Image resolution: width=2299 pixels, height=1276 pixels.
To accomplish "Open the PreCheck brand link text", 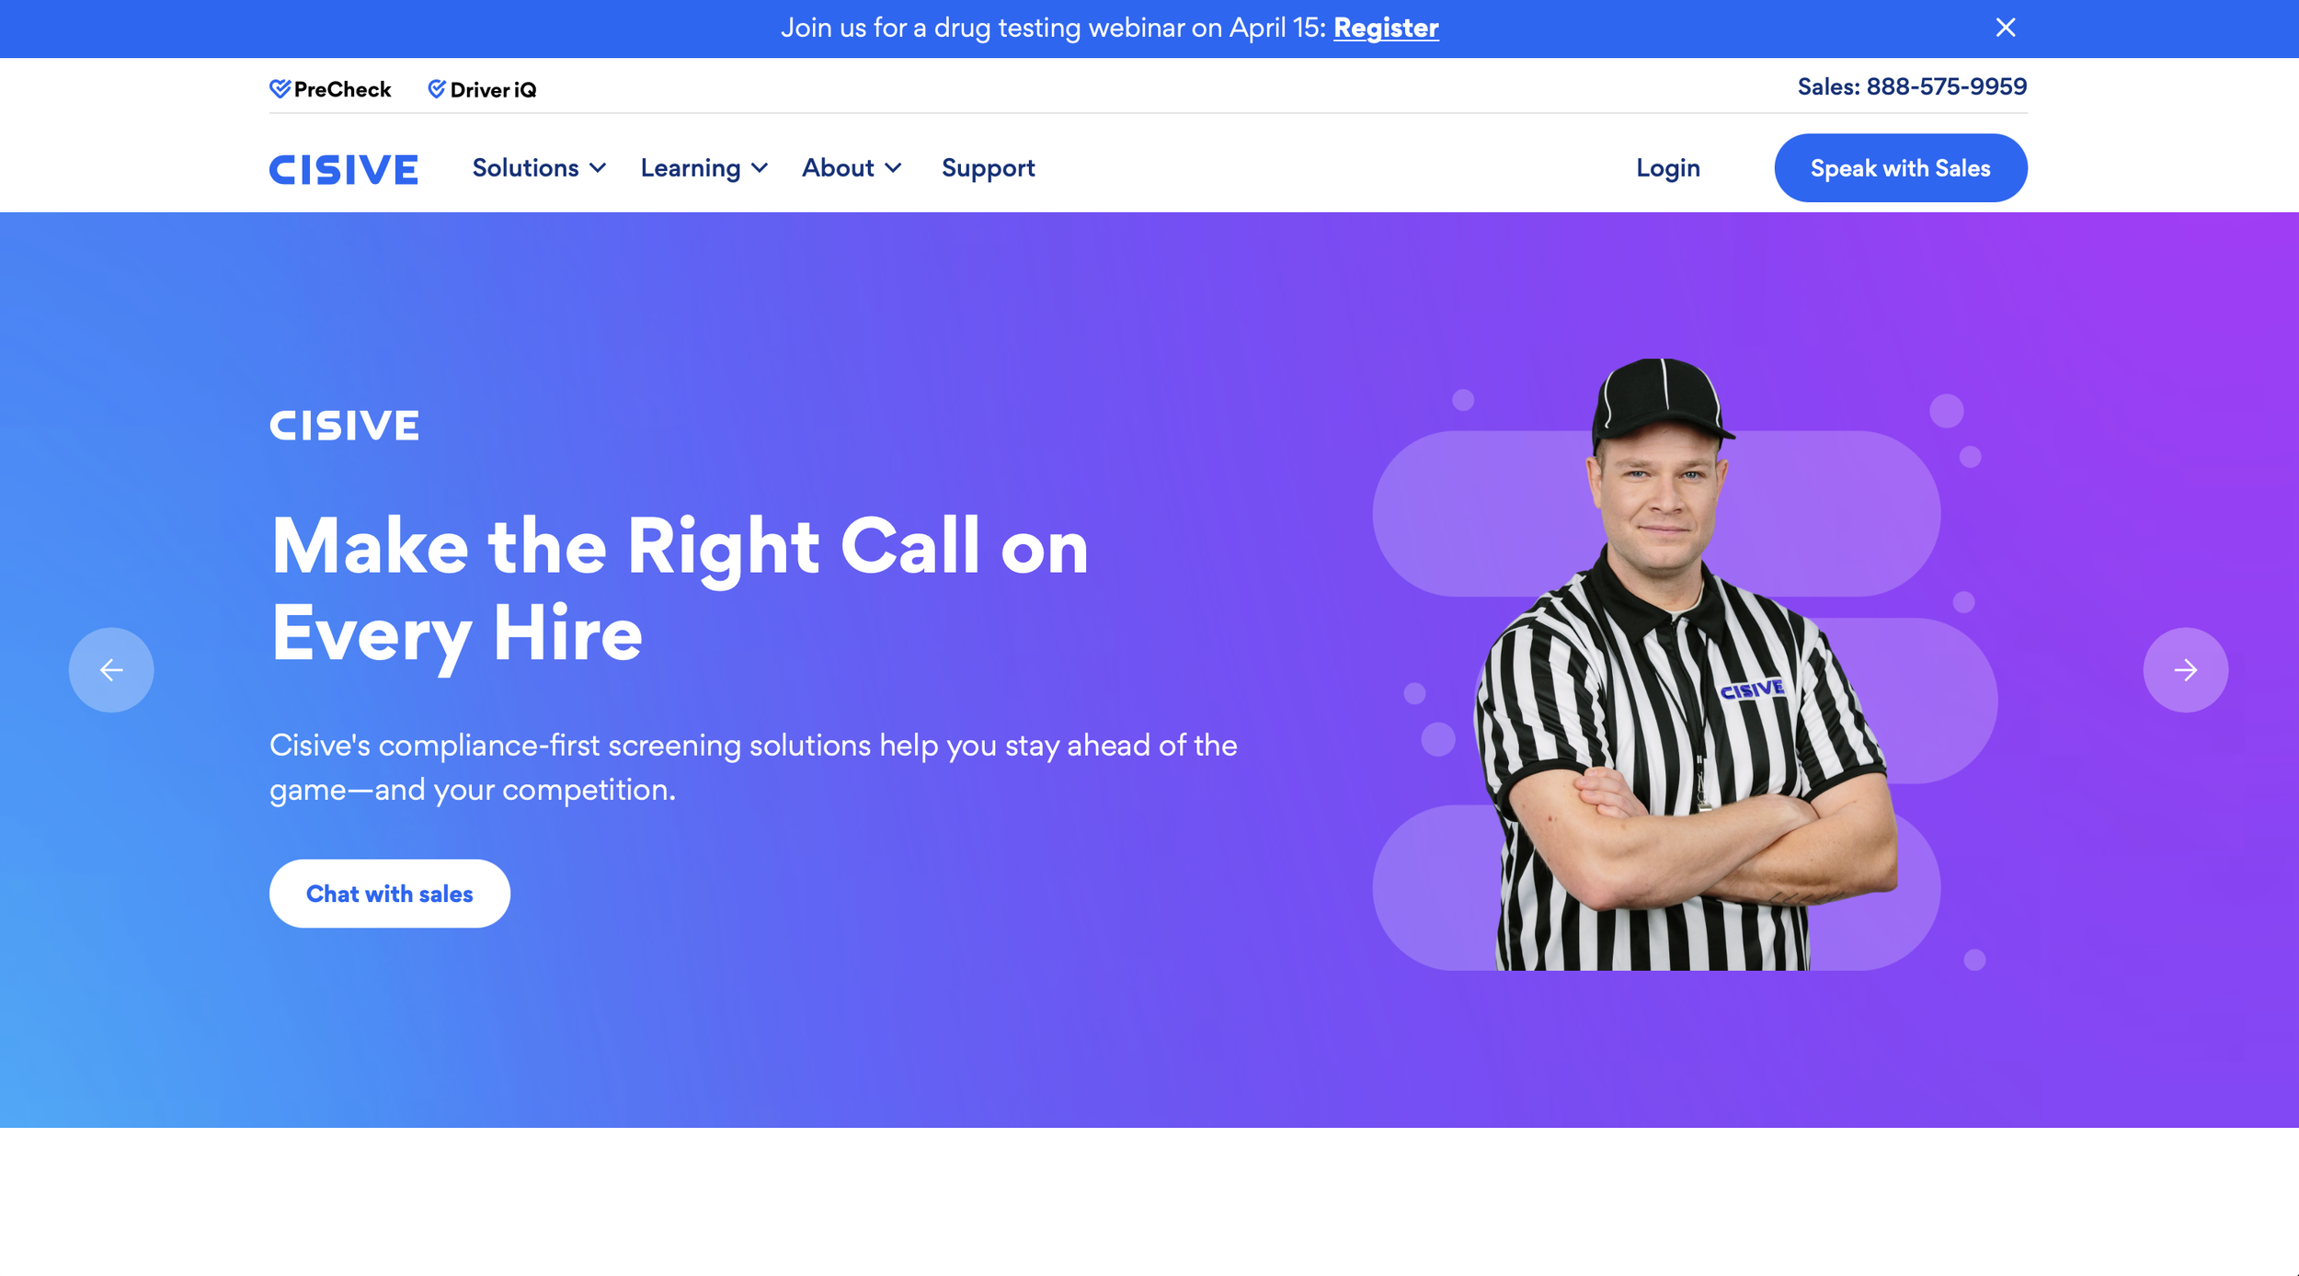I will 342,89.
